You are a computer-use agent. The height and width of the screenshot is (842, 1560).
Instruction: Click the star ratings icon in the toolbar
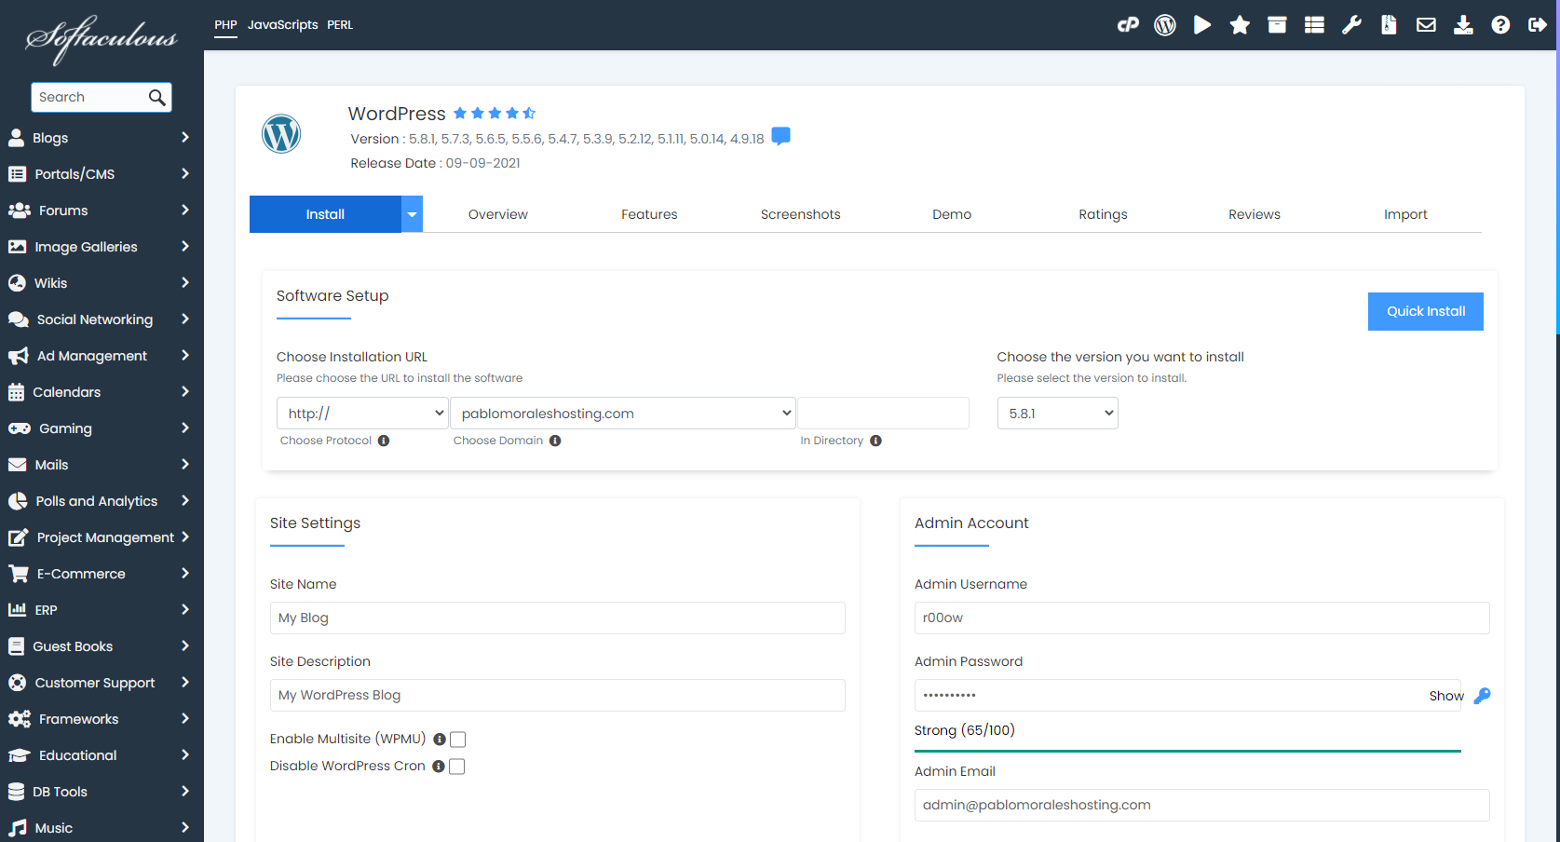tap(1240, 24)
